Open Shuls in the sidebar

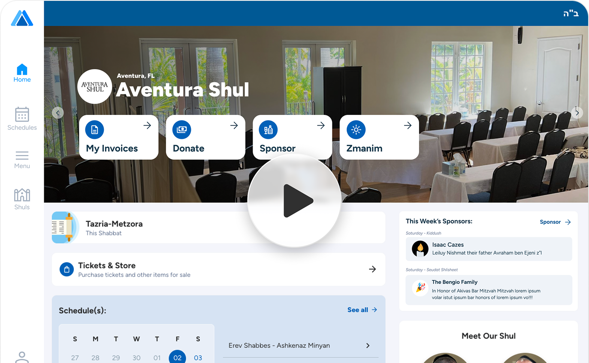[22, 199]
